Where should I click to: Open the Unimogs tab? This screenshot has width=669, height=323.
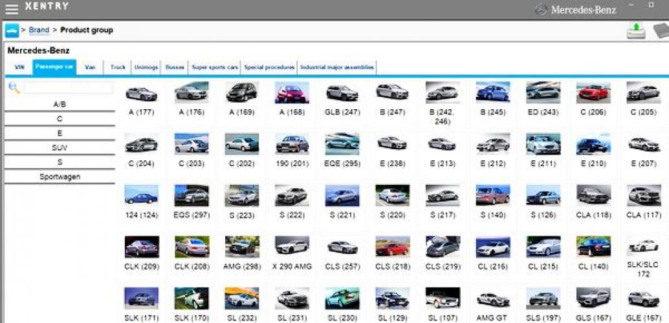point(146,67)
